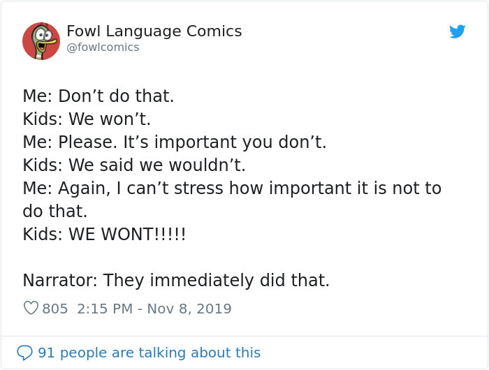Click the line starting "Me: Again, I can't stress"
Image resolution: width=489 pixels, height=370 pixels.
click(x=232, y=188)
